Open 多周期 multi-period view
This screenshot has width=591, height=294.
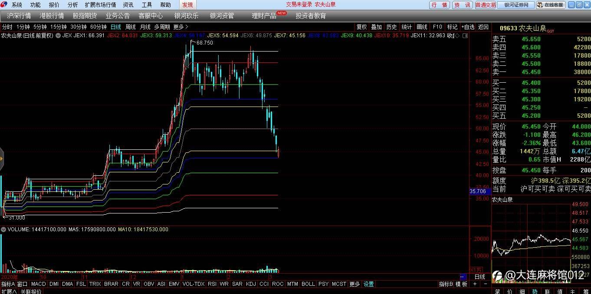point(162,27)
